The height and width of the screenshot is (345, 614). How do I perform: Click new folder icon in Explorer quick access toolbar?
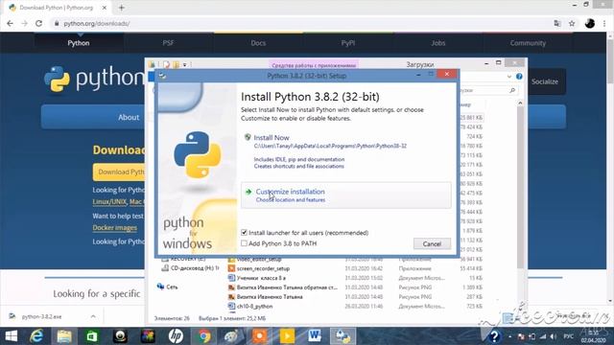(176, 64)
